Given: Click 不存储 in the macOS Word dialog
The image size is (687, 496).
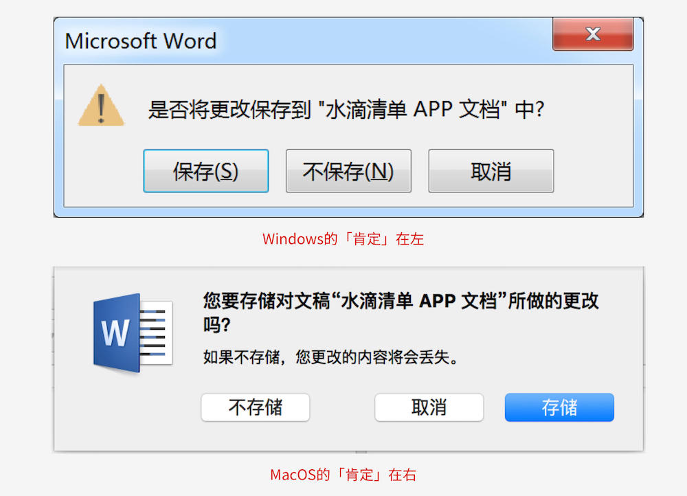Looking at the screenshot, I should point(256,407).
